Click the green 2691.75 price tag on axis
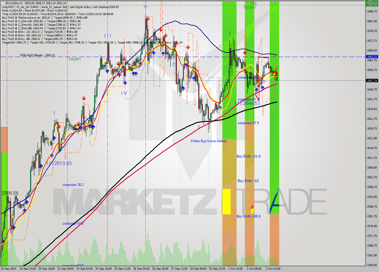The height and width of the screenshot is (272, 379). pos(372,1)
